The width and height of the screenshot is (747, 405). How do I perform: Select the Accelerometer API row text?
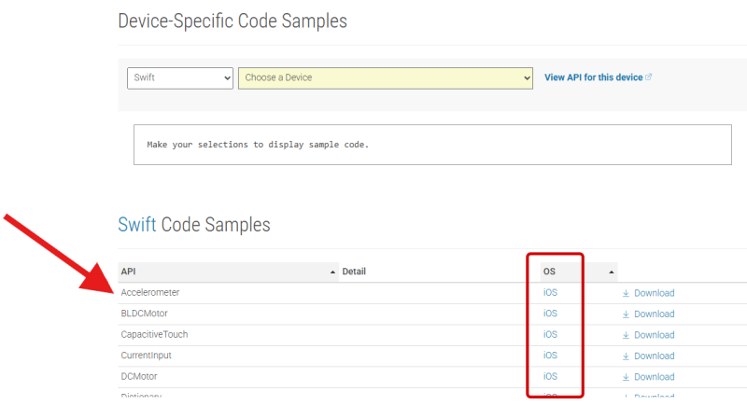150,293
